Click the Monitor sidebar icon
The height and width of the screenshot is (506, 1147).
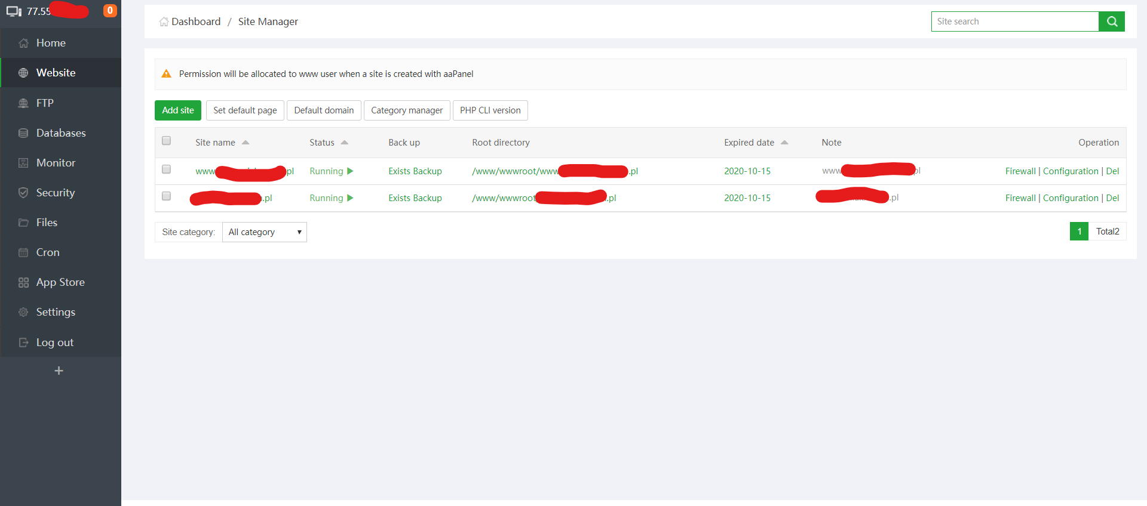click(23, 163)
